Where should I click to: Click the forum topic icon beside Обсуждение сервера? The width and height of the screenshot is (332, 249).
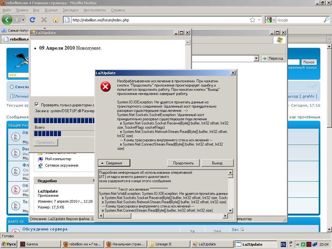[x=16, y=231]
